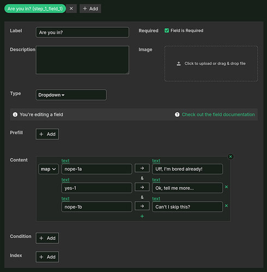Focus the Description text area
The width and height of the screenshot is (267, 272).
tap(82, 60)
